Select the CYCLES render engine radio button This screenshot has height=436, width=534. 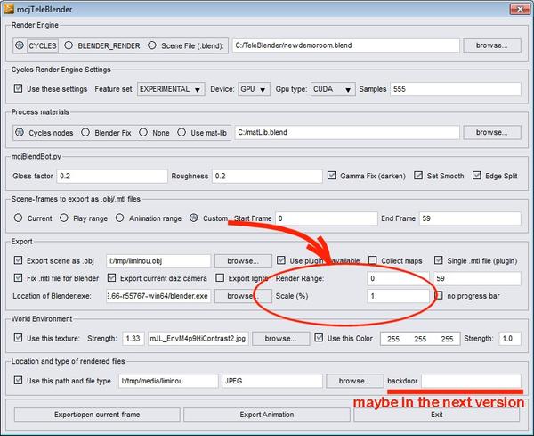point(20,45)
